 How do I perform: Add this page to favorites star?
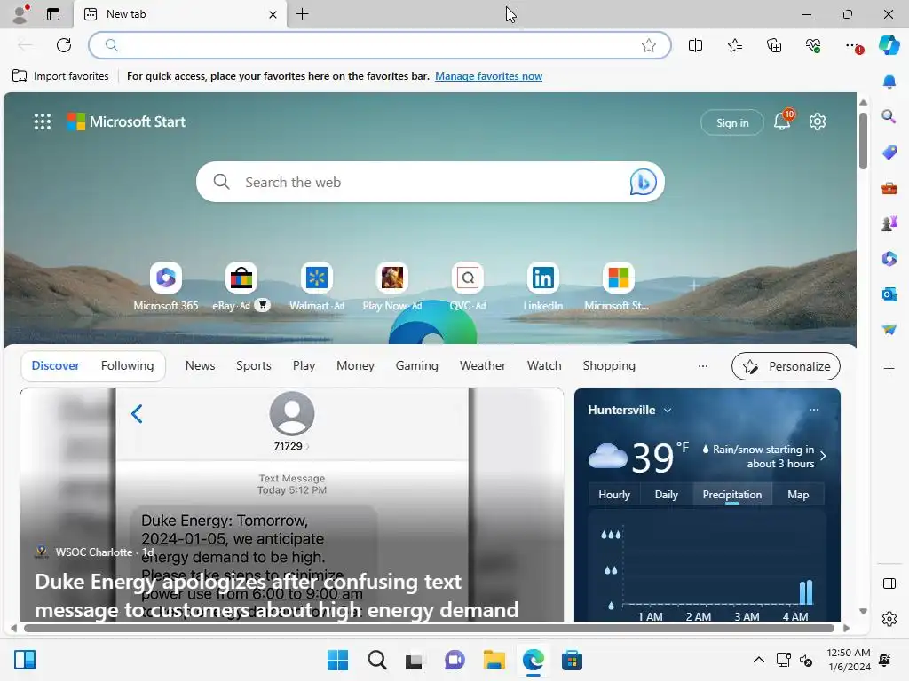point(649,45)
